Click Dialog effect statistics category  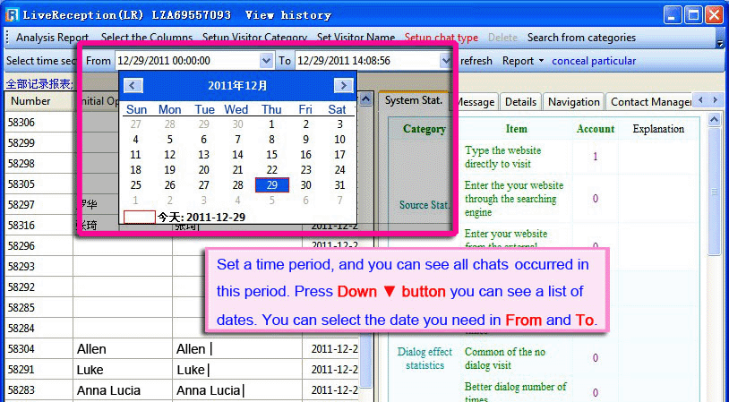pyautogui.click(x=425, y=358)
